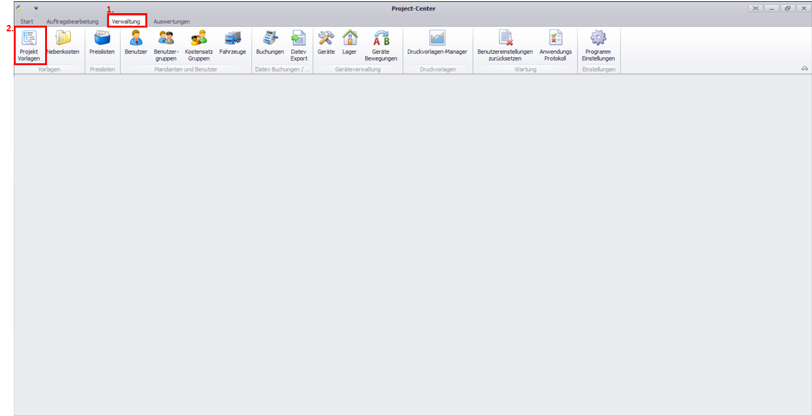Click the Preislisten icon
Viewport: 812px width, 416px height.
pos(102,39)
